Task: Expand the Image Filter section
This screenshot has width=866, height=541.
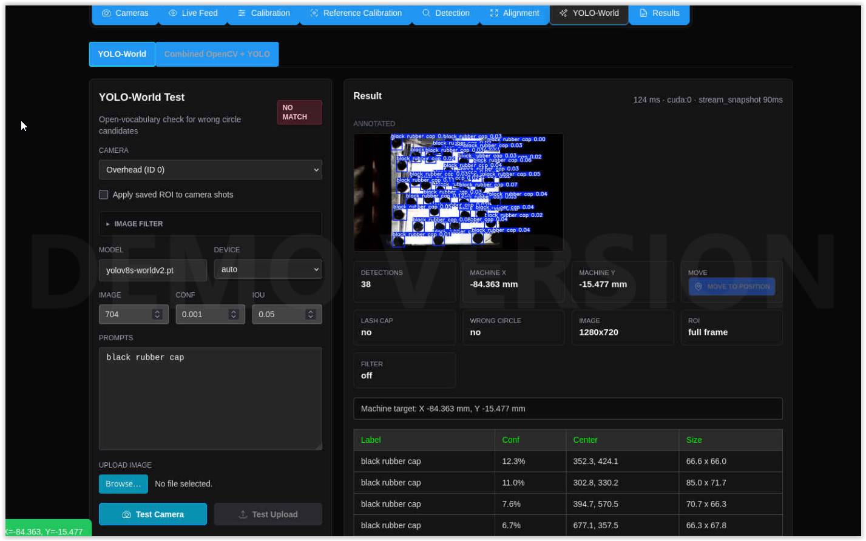Action: pyautogui.click(x=211, y=224)
